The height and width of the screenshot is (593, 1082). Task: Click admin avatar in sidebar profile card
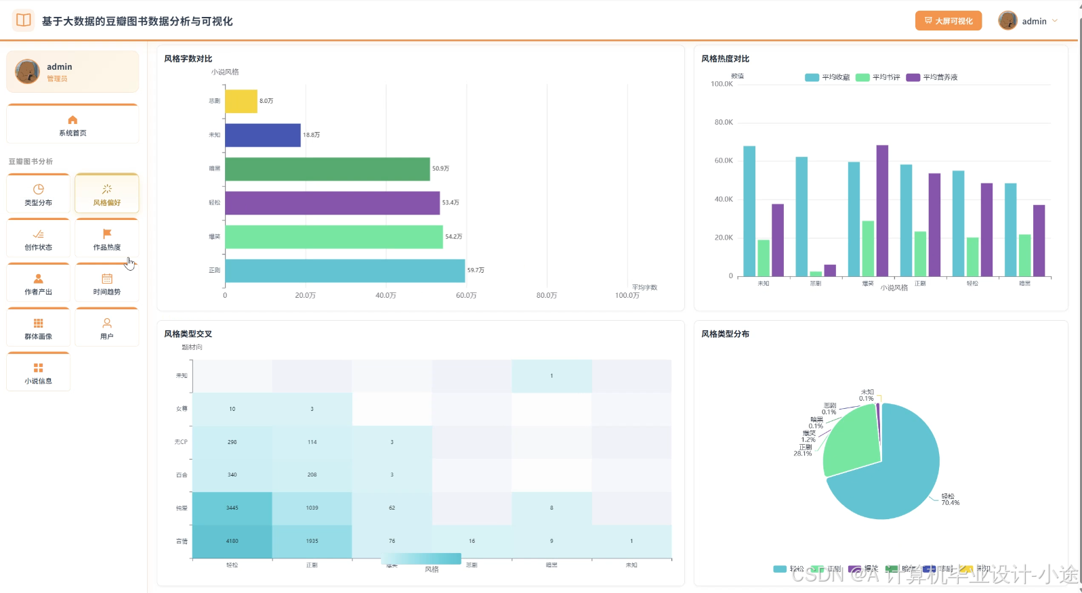tap(27, 71)
